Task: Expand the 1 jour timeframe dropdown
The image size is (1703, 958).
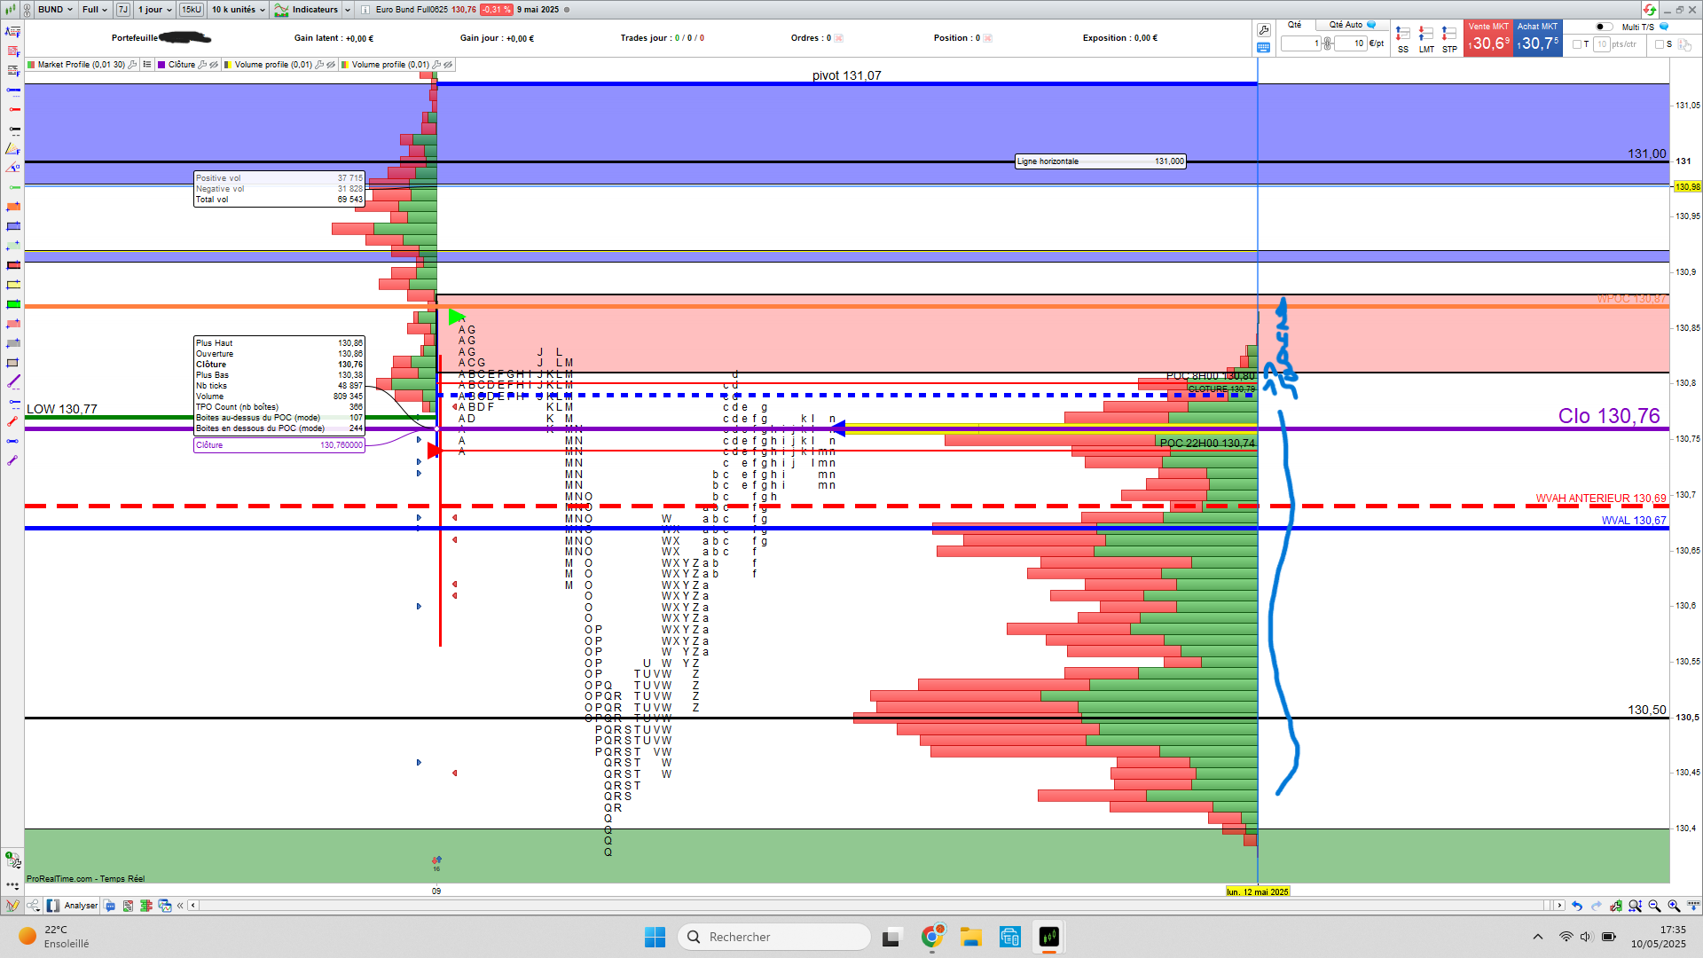Action: (154, 10)
